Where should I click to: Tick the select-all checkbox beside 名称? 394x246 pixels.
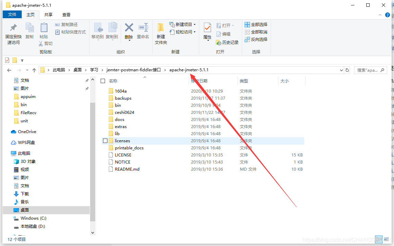pyautogui.click(x=103, y=81)
